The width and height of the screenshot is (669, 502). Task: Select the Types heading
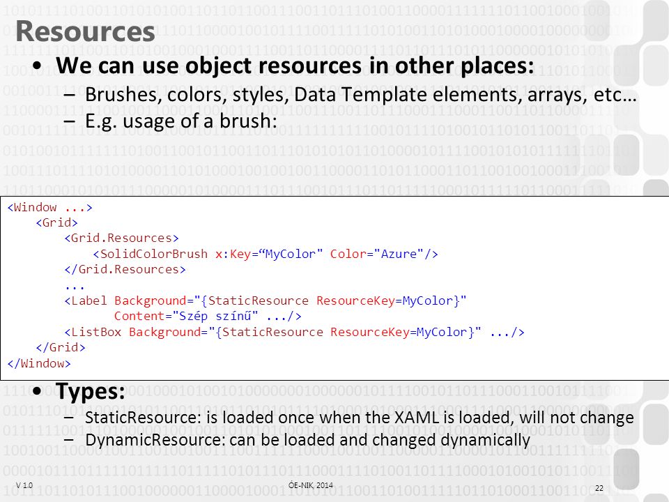[91, 391]
